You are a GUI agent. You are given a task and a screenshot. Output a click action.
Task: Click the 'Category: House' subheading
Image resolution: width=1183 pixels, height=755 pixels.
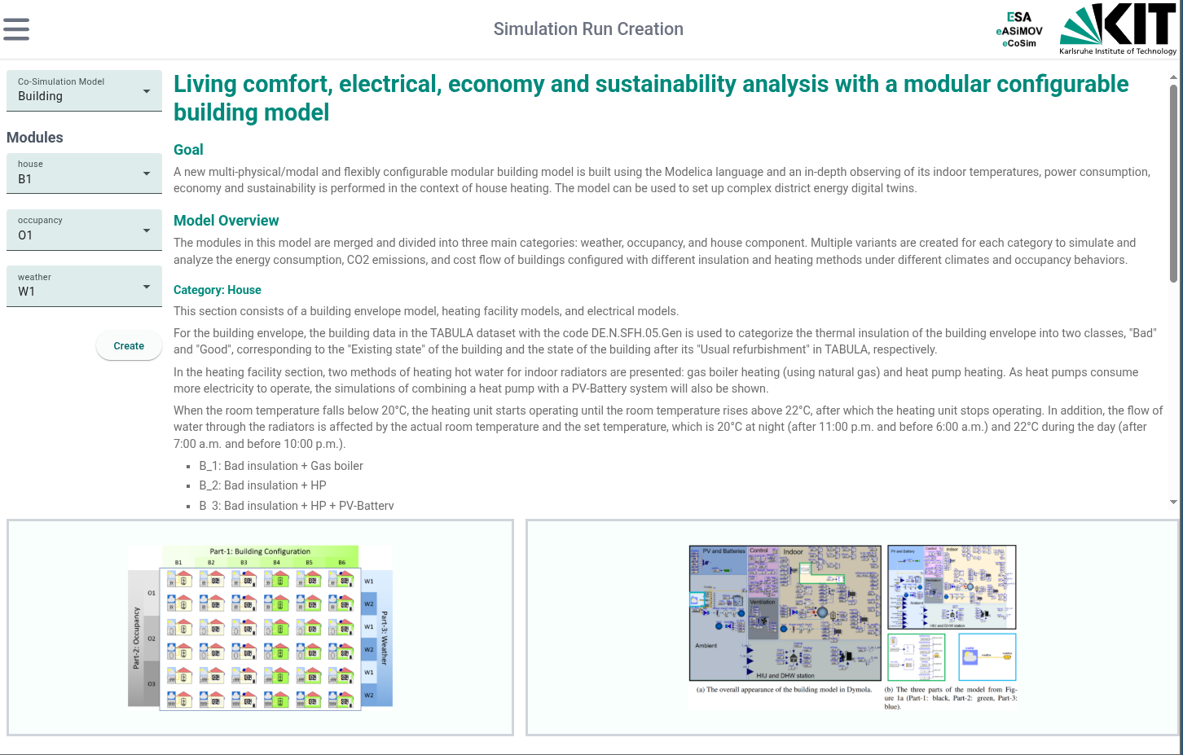[218, 290]
